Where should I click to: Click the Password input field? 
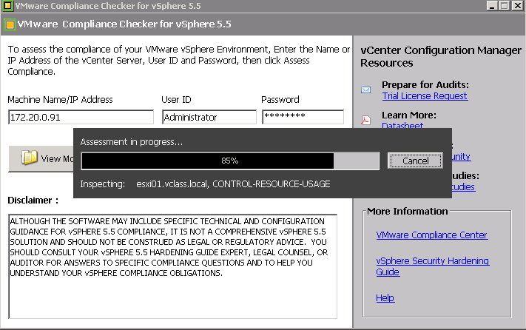[303, 117]
